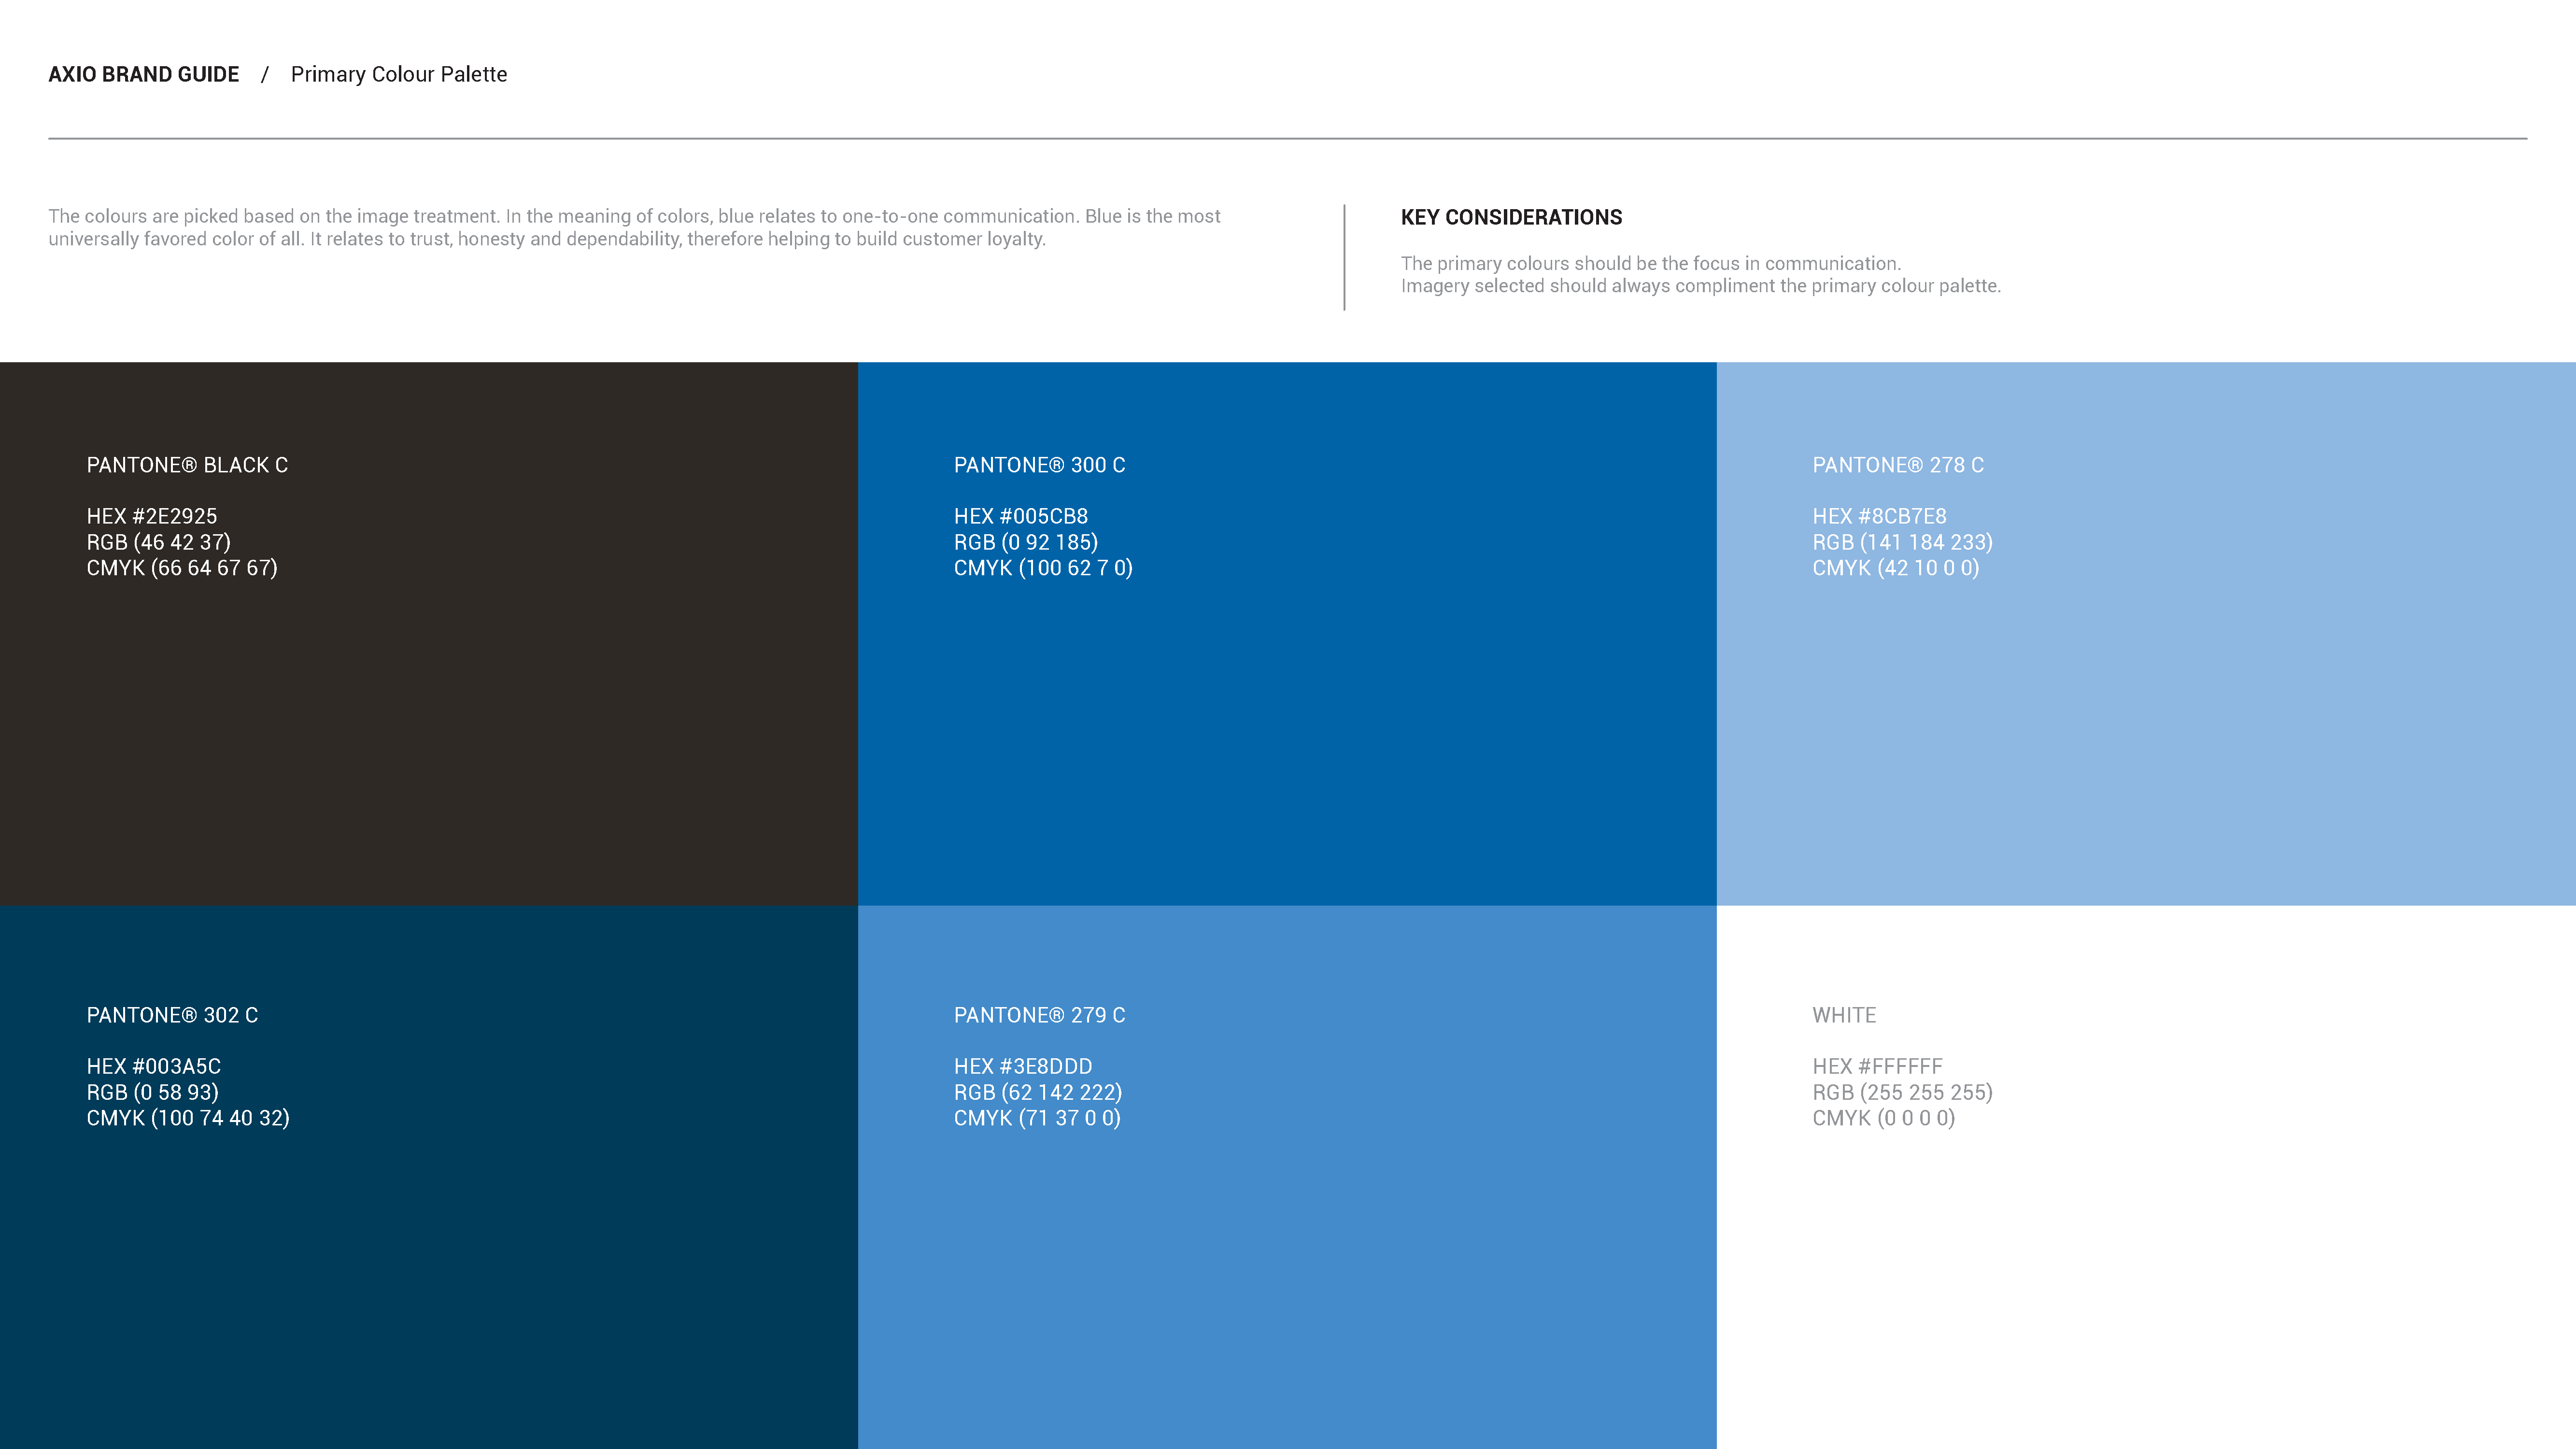Select the line 'Imagery selected should always compliment'
Screen dimensions: 2576x1449
(1700, 286)
